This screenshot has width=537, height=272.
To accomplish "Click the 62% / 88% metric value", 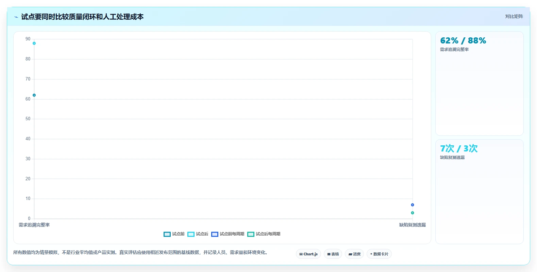I will pos(463,41).
